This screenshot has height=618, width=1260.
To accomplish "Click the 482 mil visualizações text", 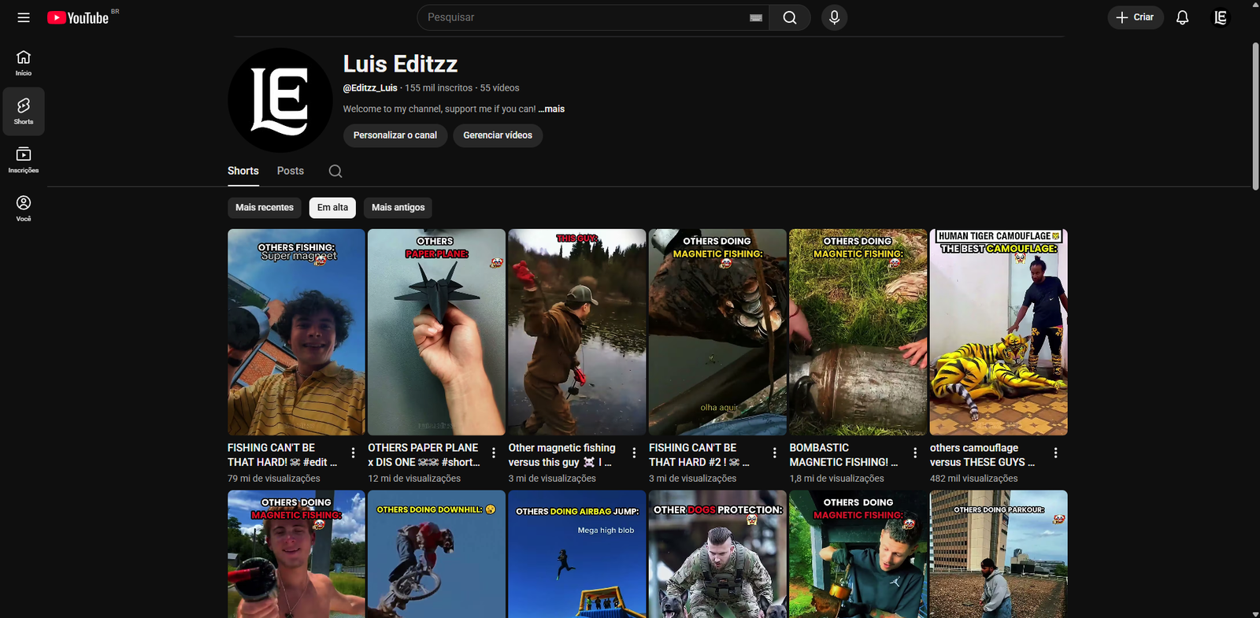I will coord(974,479).
